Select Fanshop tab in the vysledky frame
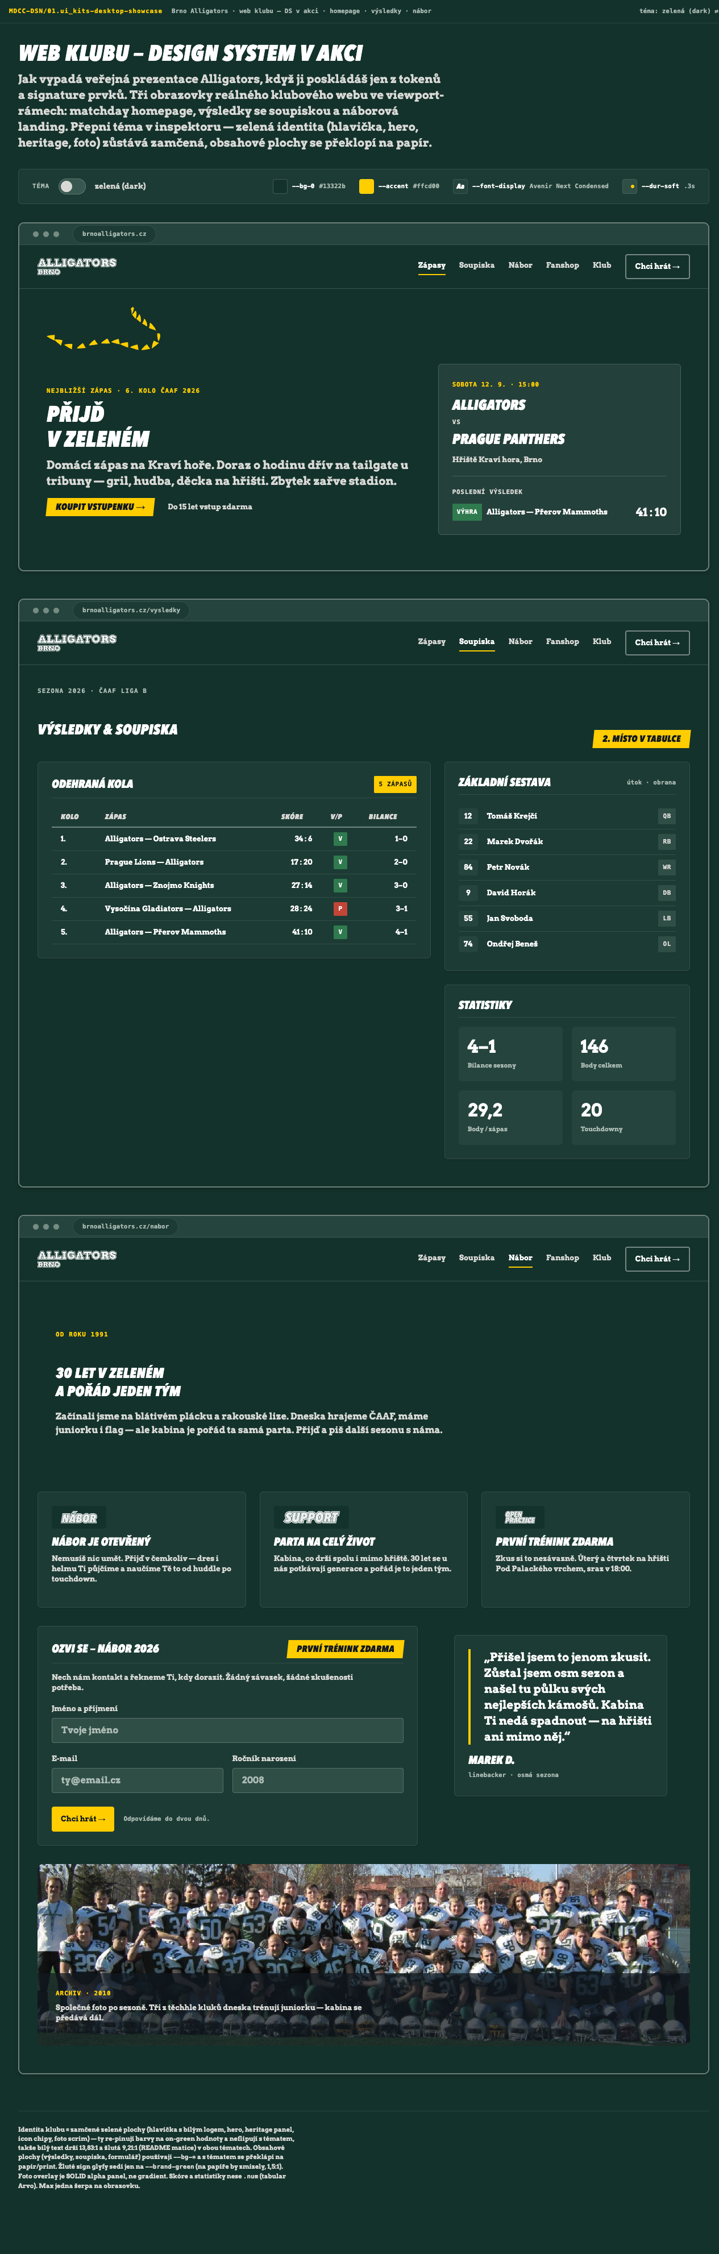719x2254 pixels. click(563, 642)
